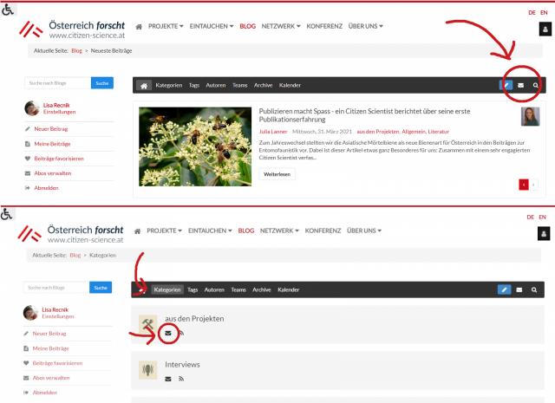The width and height of the screenshot is (555, 403).
Task: Open the post title Publizieren macht Spass
Action: pos(364,115)
